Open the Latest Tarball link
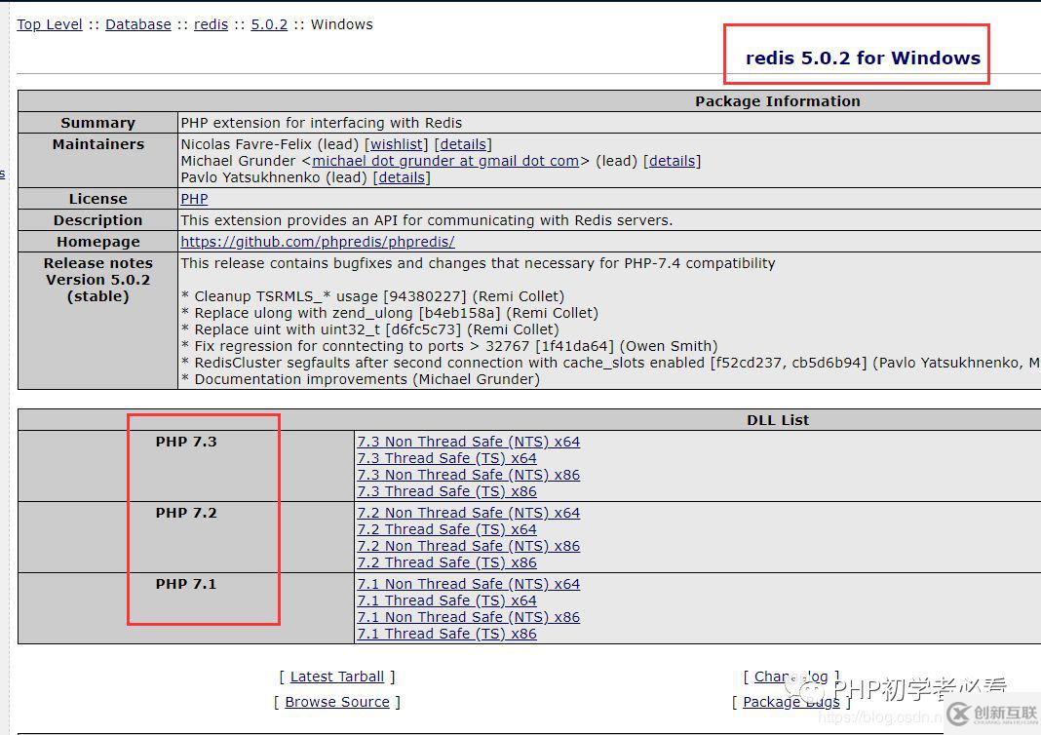 pyautogui.click(x=337, y=677)
